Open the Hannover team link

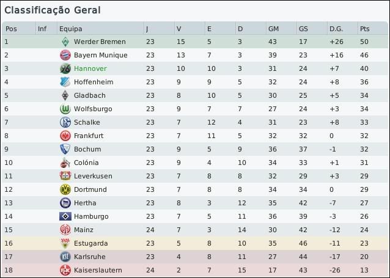click(x=90, y=69)
